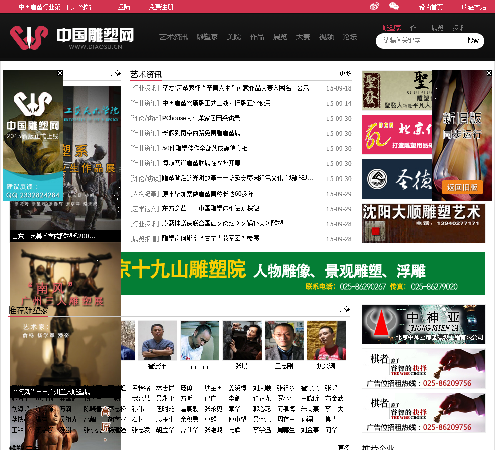This screenshot has width=495, height=450.
Task: Open article 长假到南京西路免费看雕塑展
Action: pyautogui.click(x=201, y=133)
